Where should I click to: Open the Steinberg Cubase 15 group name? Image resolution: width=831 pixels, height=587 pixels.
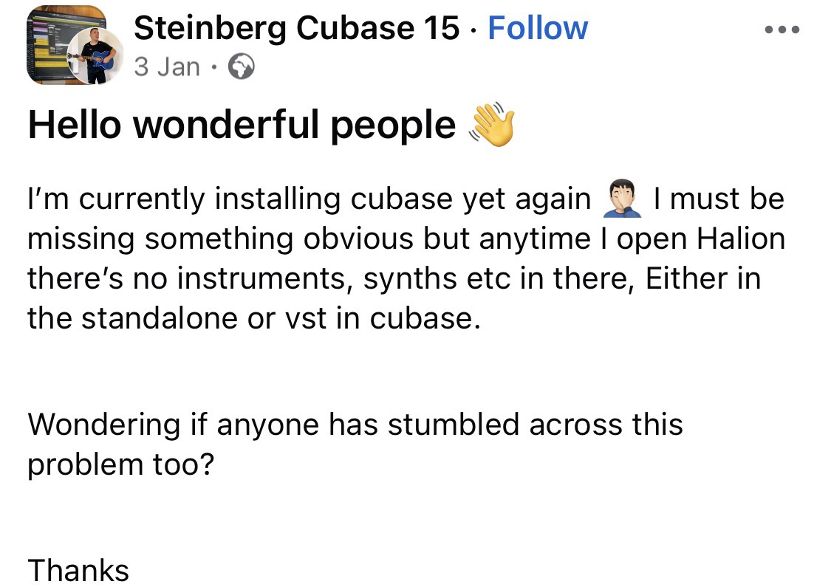tap(296, 29)
